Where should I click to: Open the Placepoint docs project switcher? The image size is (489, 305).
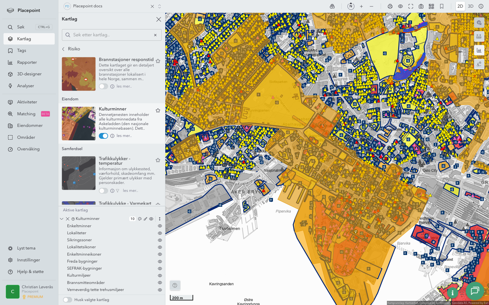click(159, 6)
